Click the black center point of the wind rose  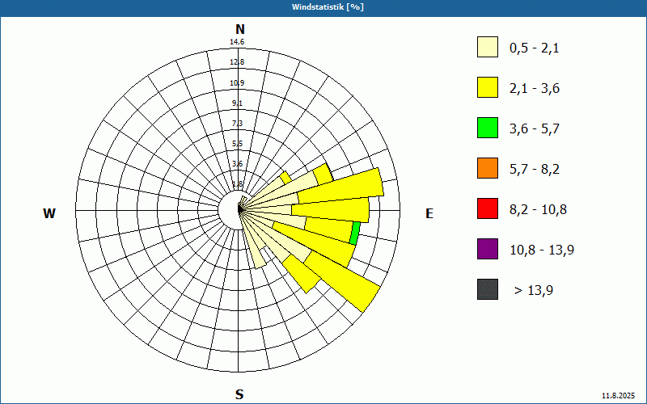(x=239, y=209)
